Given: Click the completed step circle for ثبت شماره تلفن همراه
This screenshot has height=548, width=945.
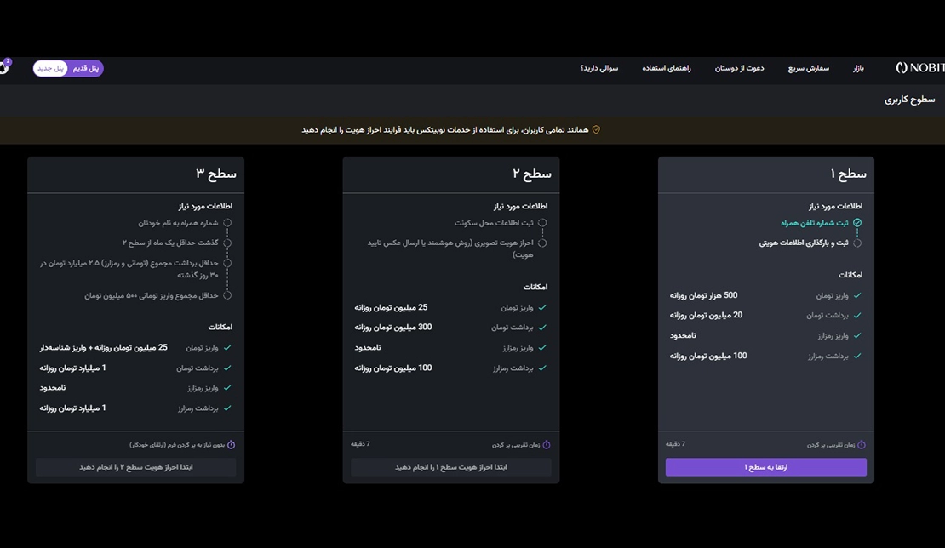Looking at the screenshot, I should click(856, 222).
